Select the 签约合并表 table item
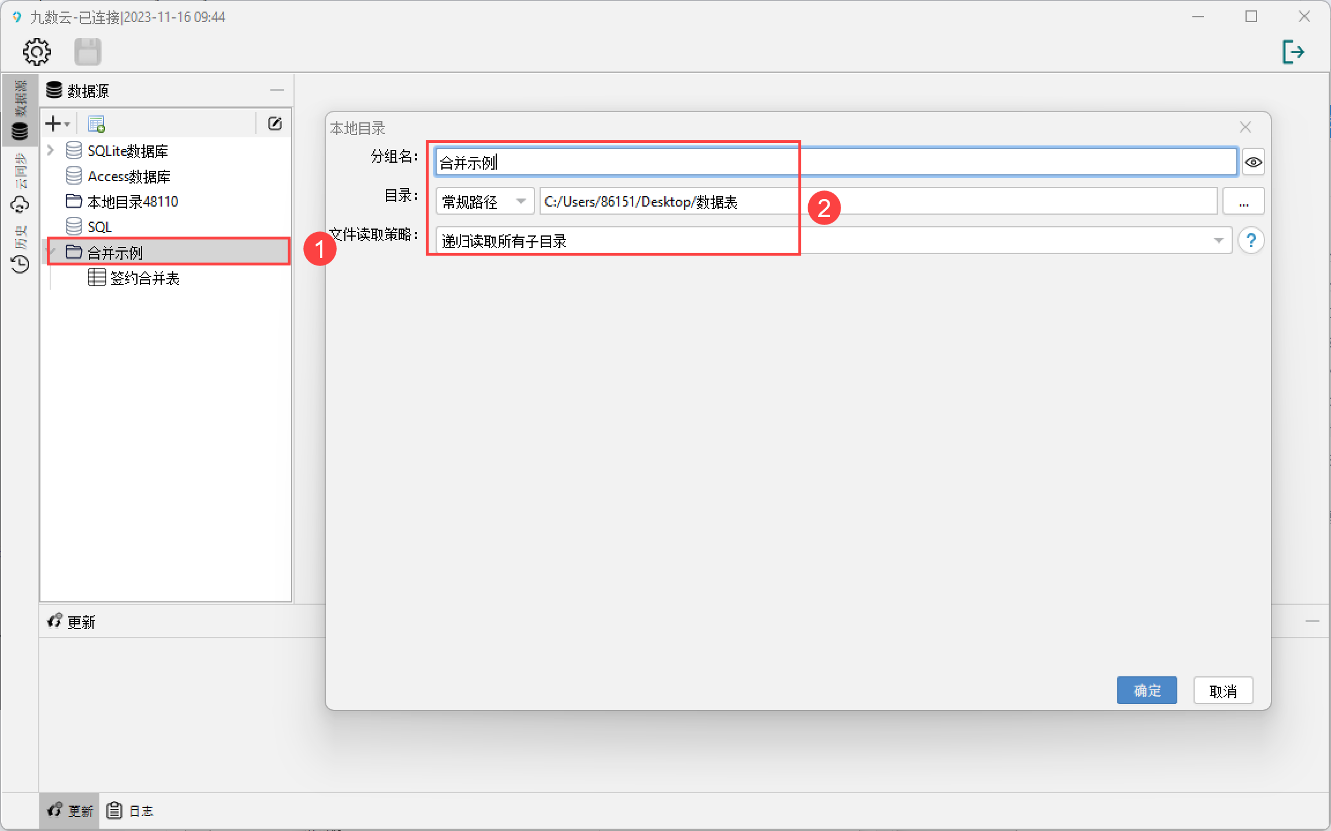1331x831 pixels. click(144, 279)
